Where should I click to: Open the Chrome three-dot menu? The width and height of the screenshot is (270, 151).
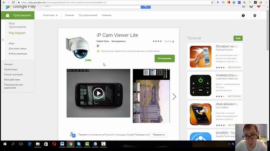point(266,3)
